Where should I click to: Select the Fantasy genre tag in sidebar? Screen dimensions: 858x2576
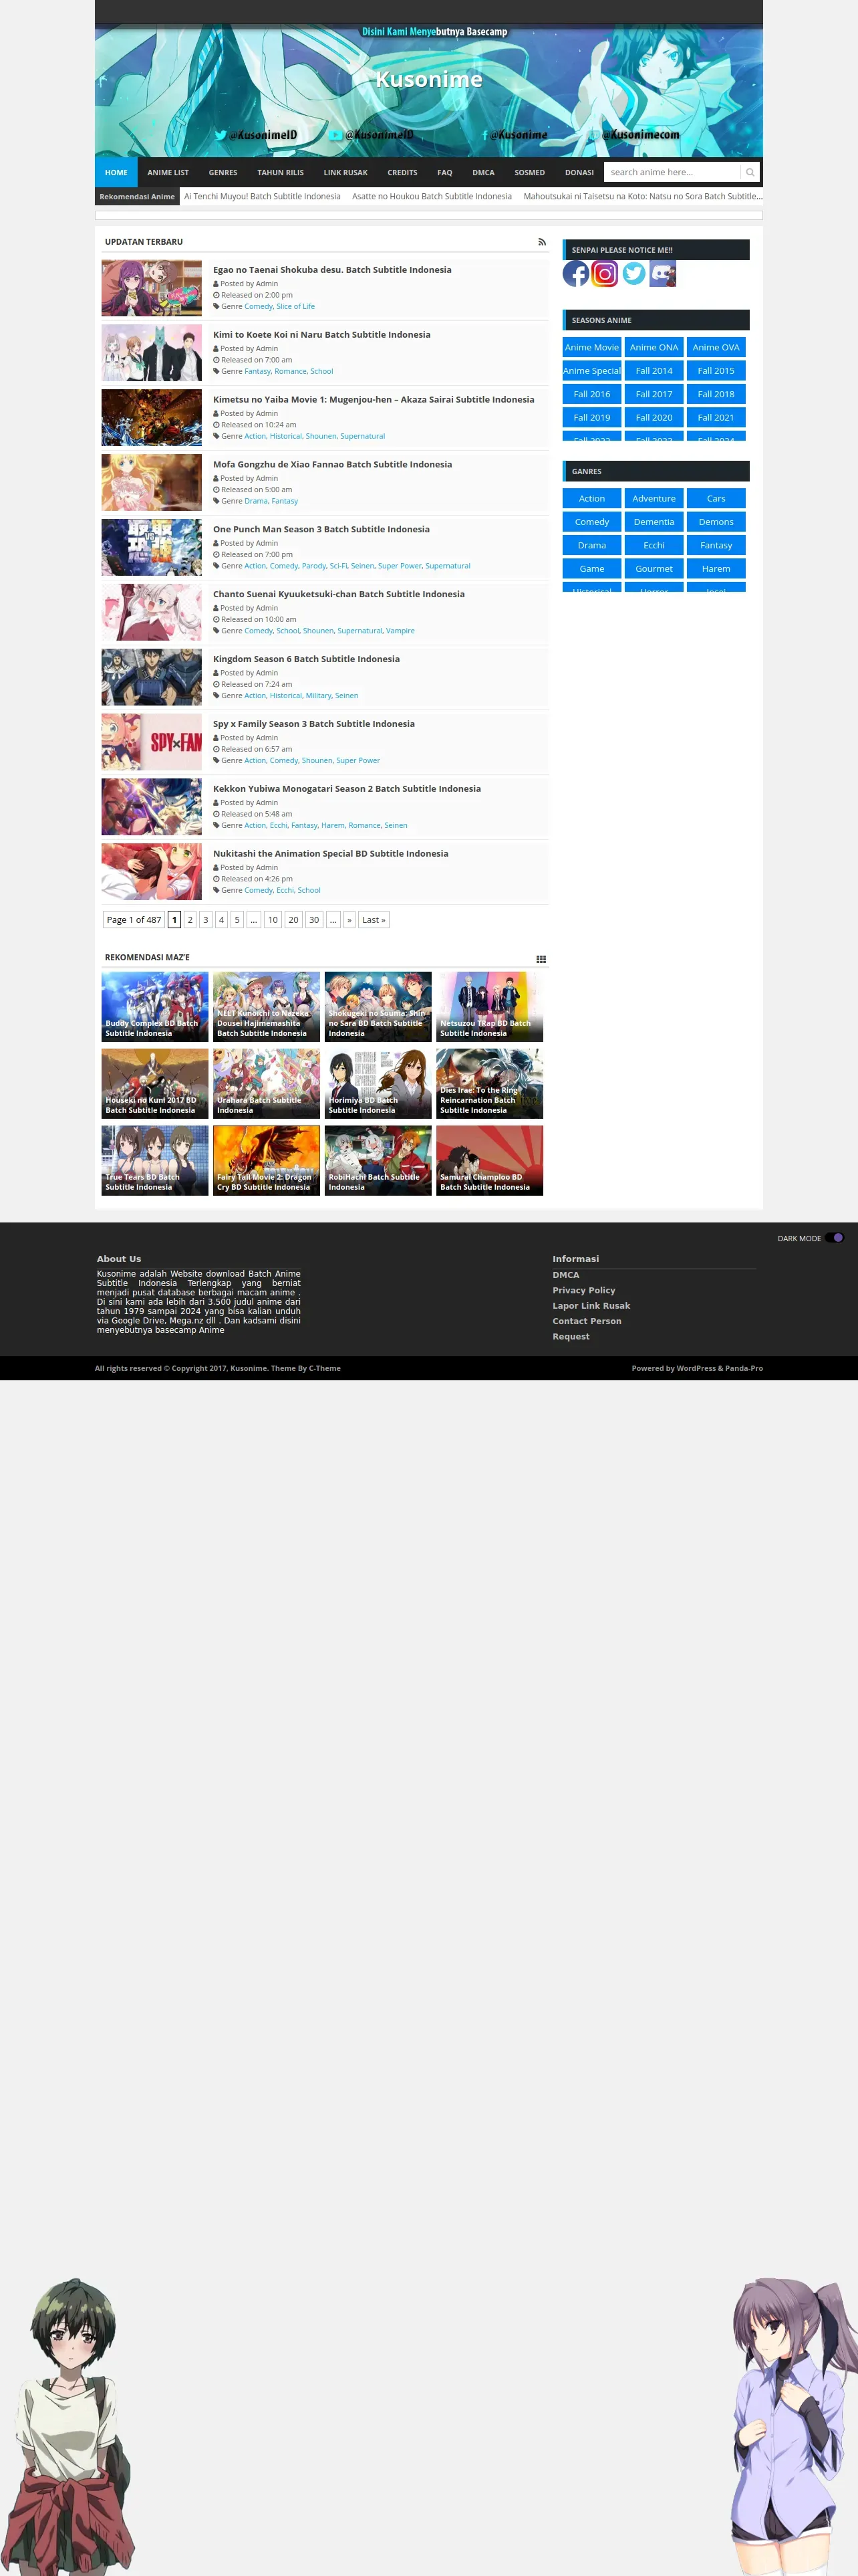(716, 545)
